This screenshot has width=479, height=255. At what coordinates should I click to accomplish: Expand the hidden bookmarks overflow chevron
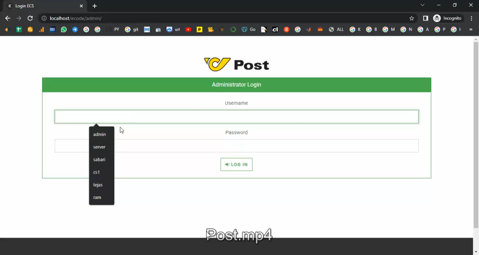[x=471, y=29]
